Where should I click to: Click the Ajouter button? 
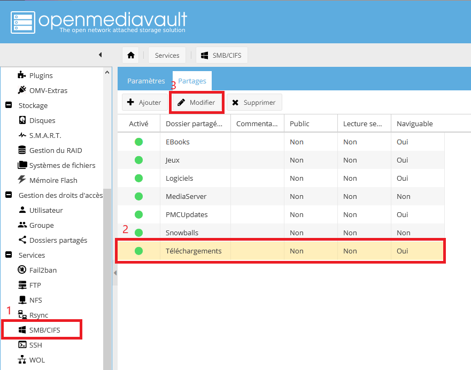click(x=144, y=103)
